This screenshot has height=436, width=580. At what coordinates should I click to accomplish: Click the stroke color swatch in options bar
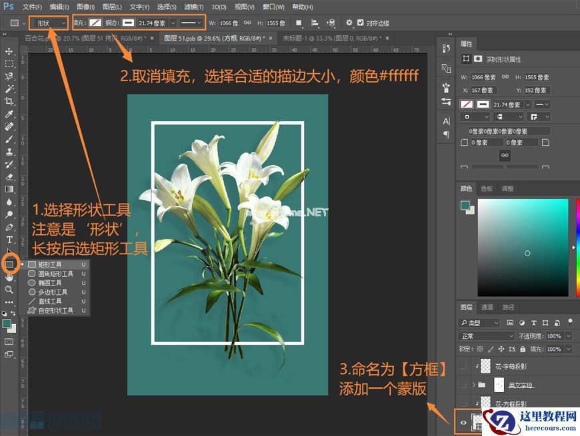(128, 23)
